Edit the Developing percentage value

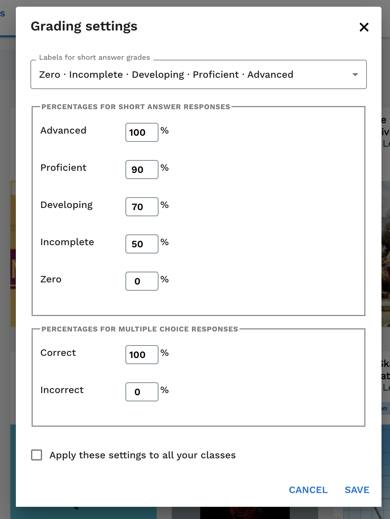pos(141,206)
